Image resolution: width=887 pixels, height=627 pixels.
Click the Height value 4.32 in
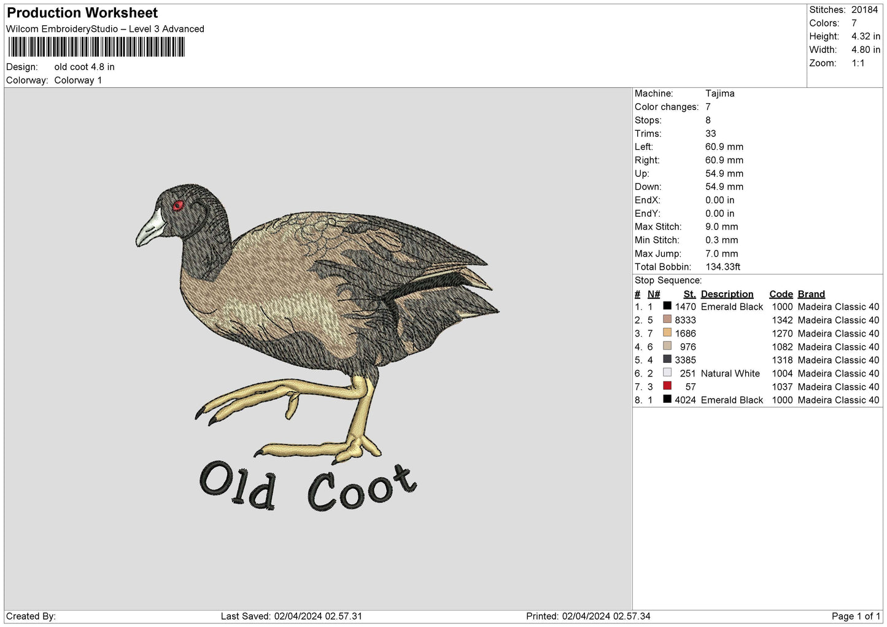pos(866,36)
